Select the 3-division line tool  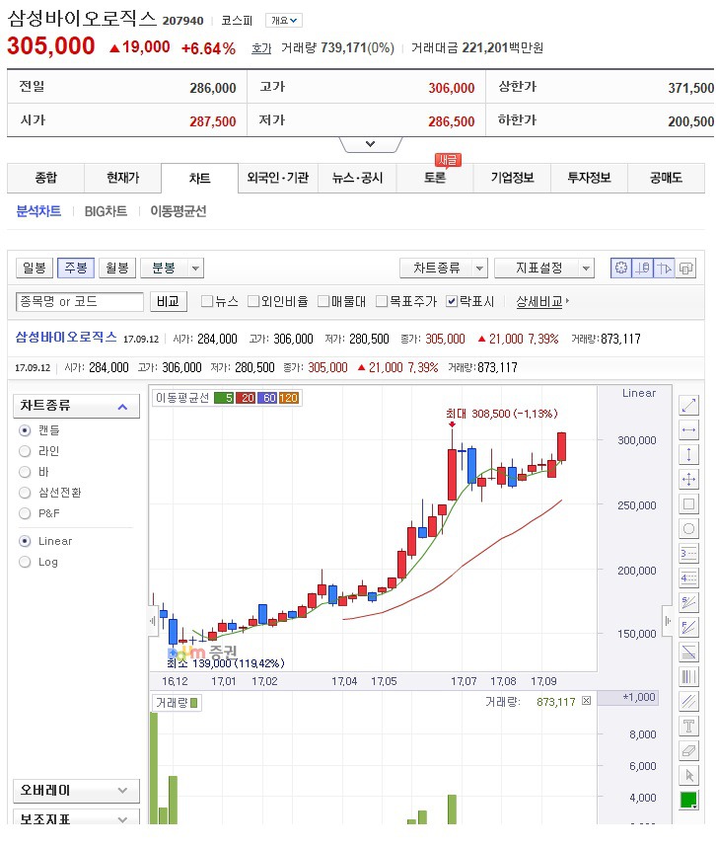tap(688, 553)
